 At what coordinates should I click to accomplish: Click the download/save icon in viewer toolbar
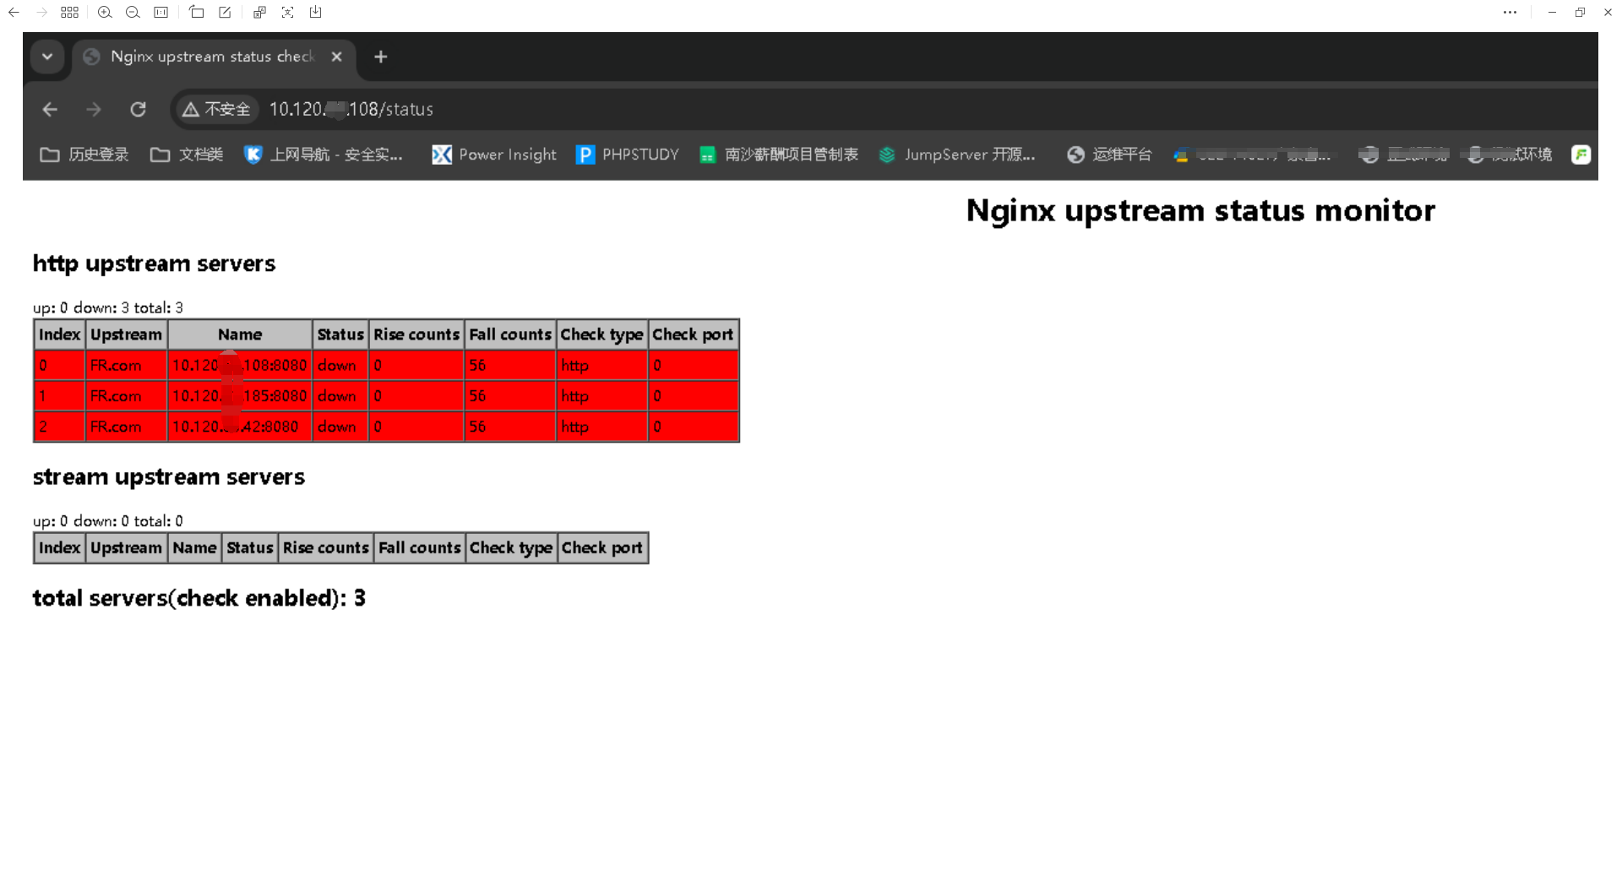click(316, 13)
